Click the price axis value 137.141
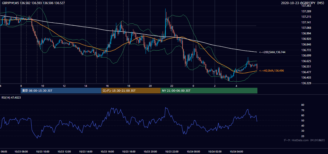328x154 pixels. point(306,22)
